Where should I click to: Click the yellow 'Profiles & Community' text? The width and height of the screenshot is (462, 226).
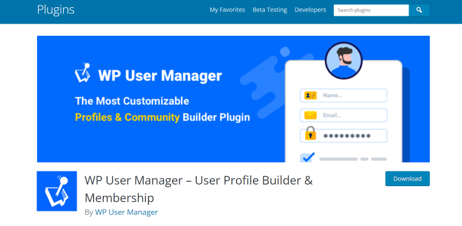(x=127, y=118)
